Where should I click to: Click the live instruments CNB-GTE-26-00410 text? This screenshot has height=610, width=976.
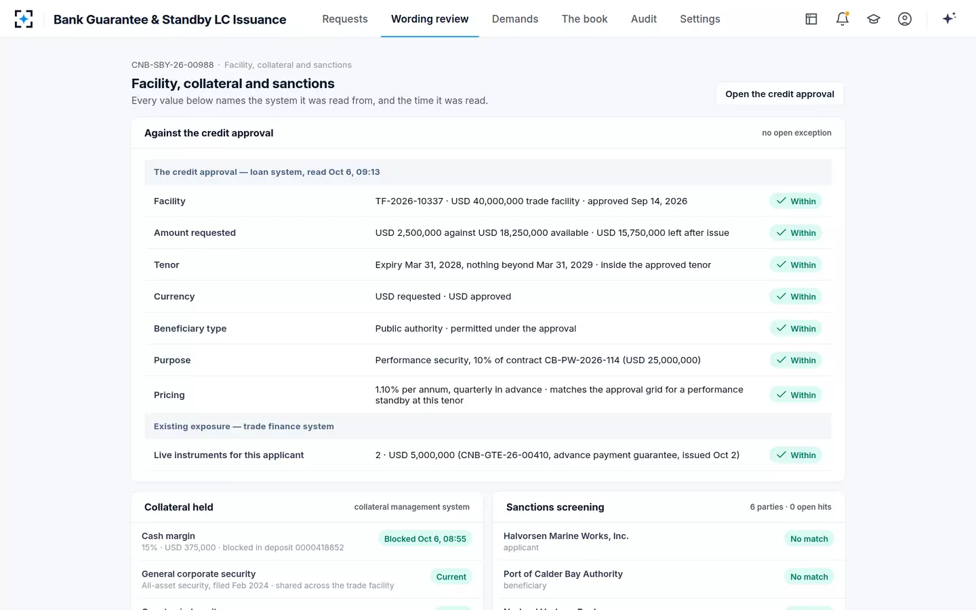557,455
